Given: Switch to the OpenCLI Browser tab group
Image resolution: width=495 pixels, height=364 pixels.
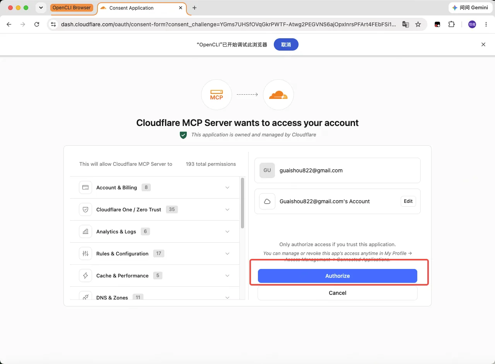Looking at the screenshot, I should pos(72,8).
